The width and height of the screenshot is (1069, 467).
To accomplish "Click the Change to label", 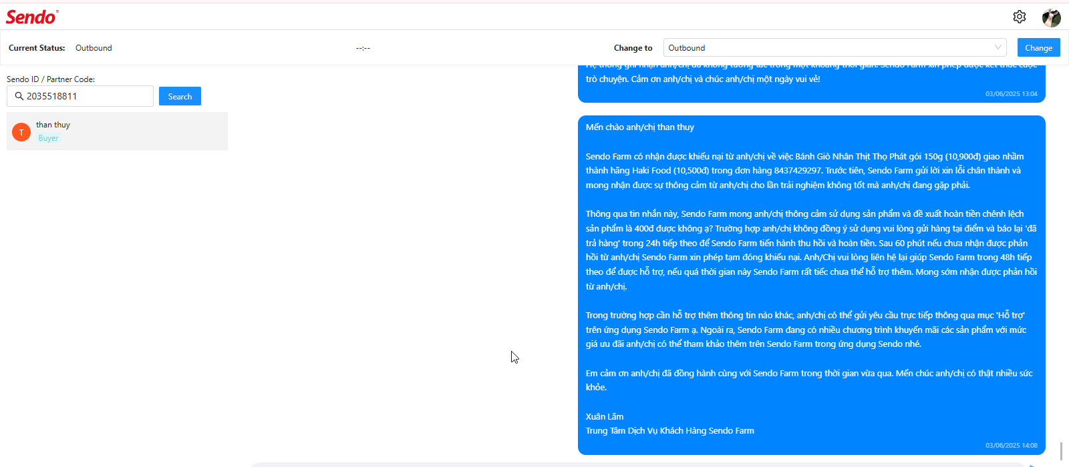I will (x=633, y=48).
